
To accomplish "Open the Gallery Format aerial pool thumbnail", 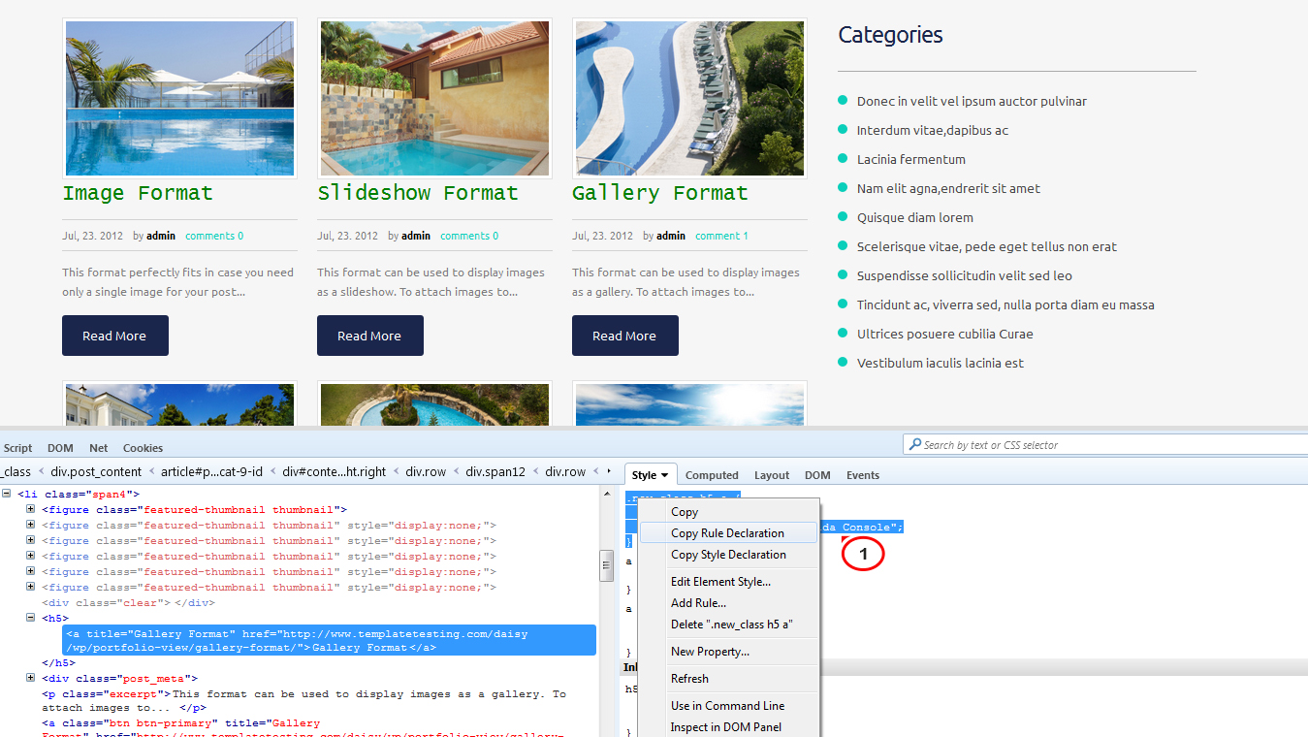I will click(x=689, y=98).
